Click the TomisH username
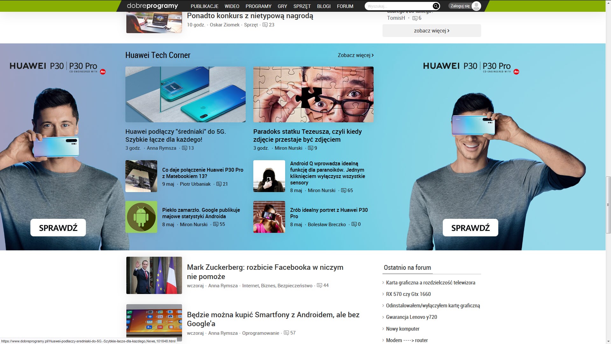611x344 pixels. coord(396,18)
